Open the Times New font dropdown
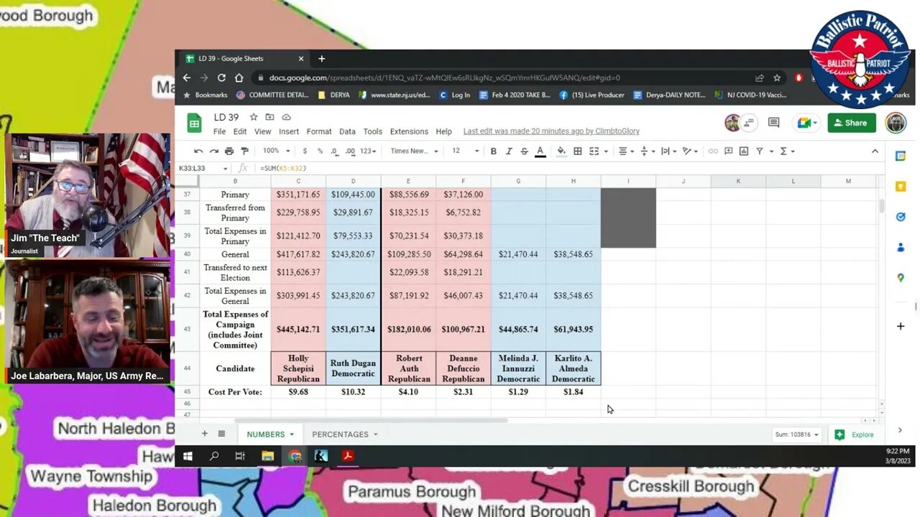This screenshot has height=517, width=920. (x=414, y=151)
